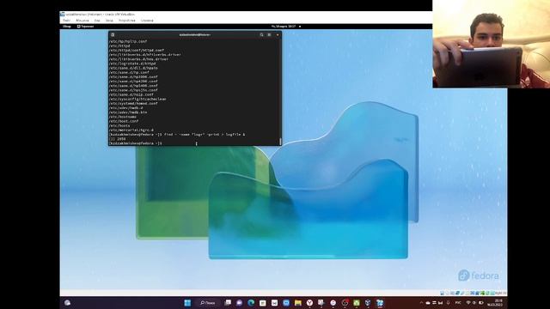Click the terminal scrollbar thumb

(x=280, y=141)
